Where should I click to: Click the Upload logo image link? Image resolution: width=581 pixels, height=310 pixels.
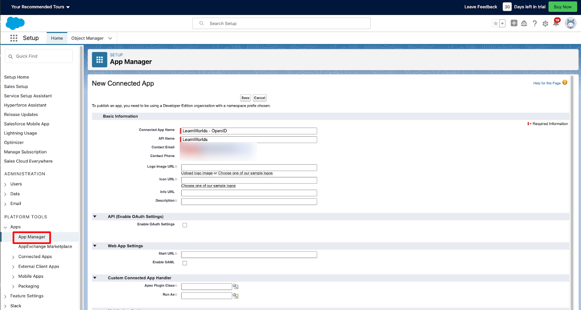[197, 173]
